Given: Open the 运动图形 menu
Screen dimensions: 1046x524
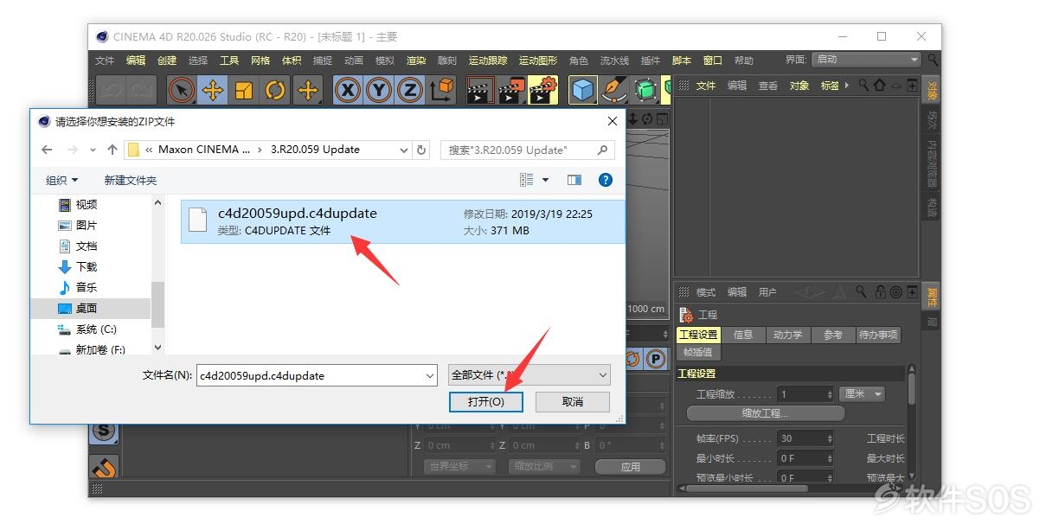Looking at the screenshot, I should click(538, 61).
